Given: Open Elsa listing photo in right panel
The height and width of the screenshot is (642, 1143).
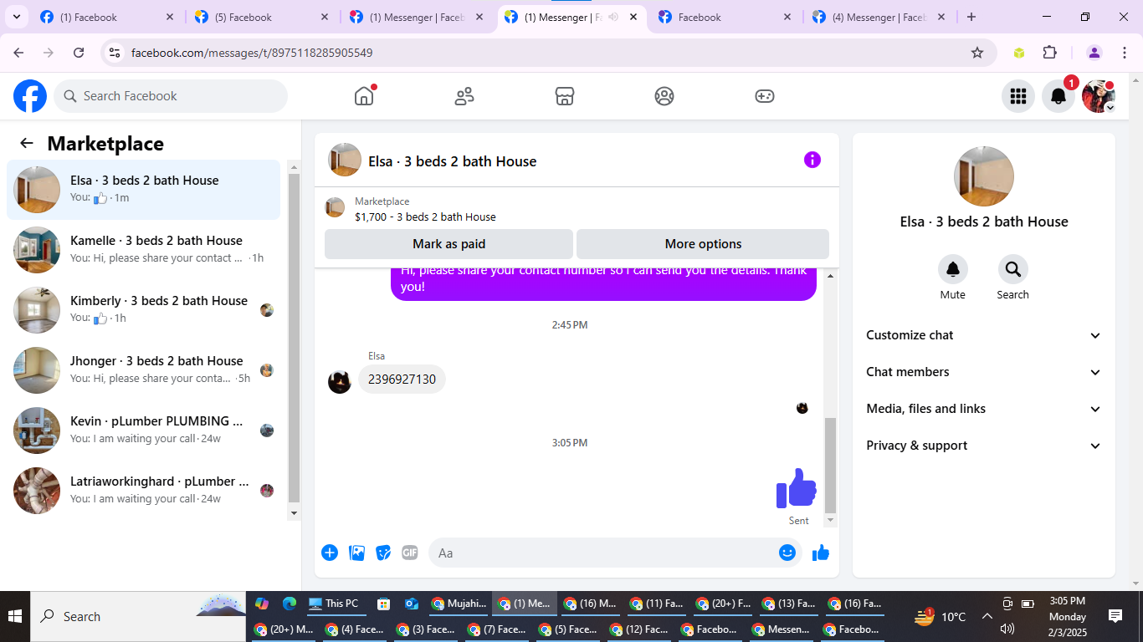Looking at the screenshot, I should (x=984, y=176).
